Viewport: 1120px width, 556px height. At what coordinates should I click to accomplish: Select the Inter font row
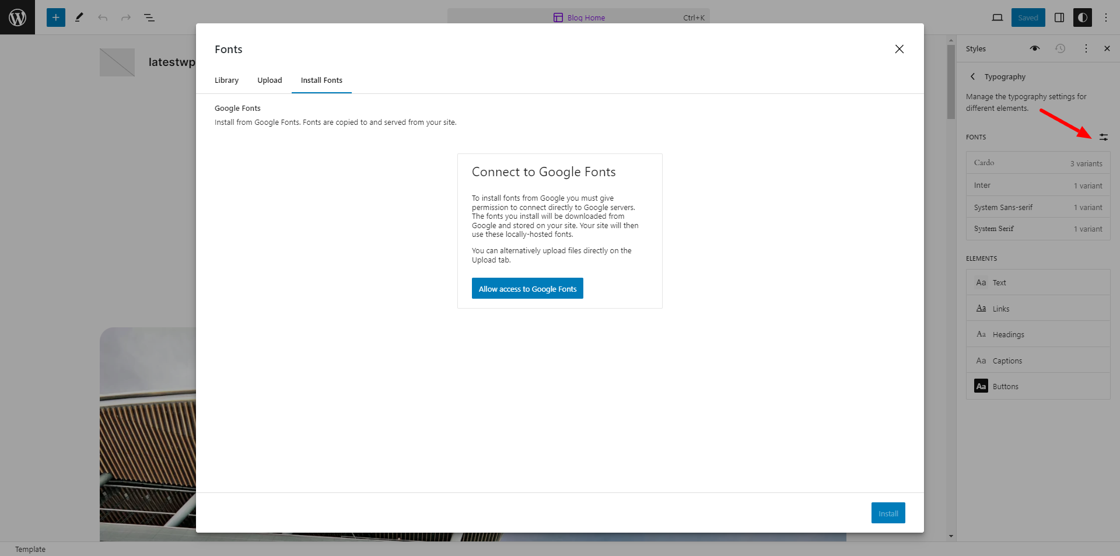pyautogui.click(x=1038, y=185)
